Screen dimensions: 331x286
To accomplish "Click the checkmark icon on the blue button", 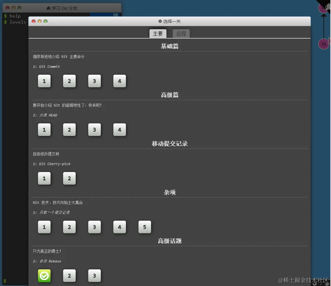I will pos(116,15).
